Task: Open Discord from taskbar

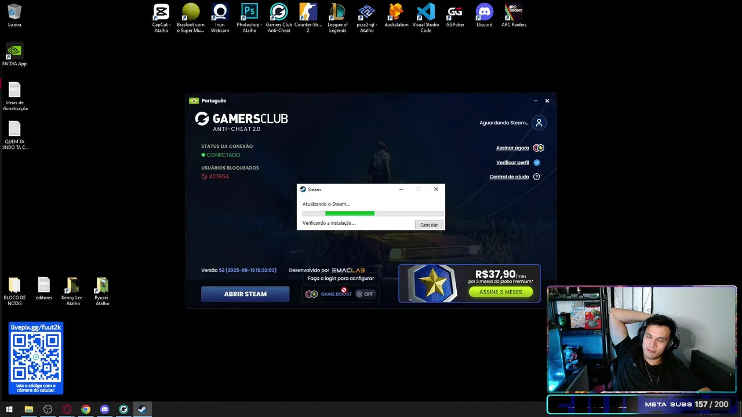Action: pos(104,409)
